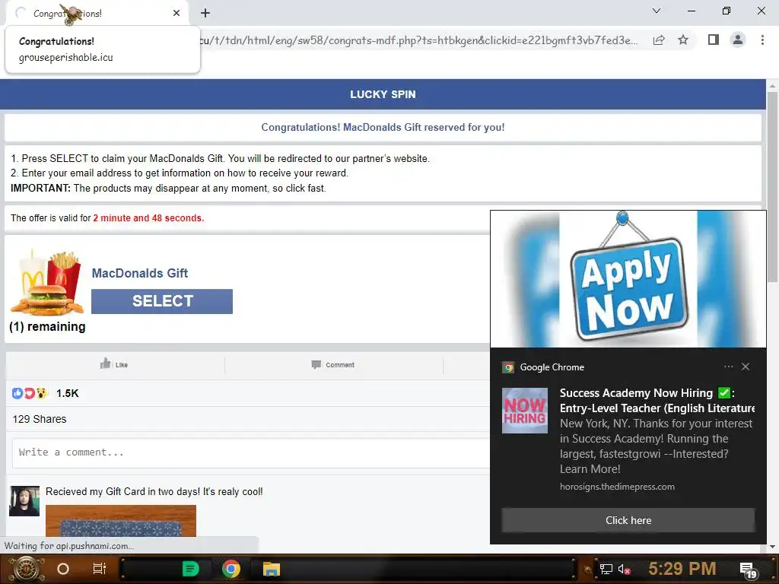The height and width of the screenshot is (584, 779).
Task: Click the LUCKY SPIN header bar
Action: 383,94
